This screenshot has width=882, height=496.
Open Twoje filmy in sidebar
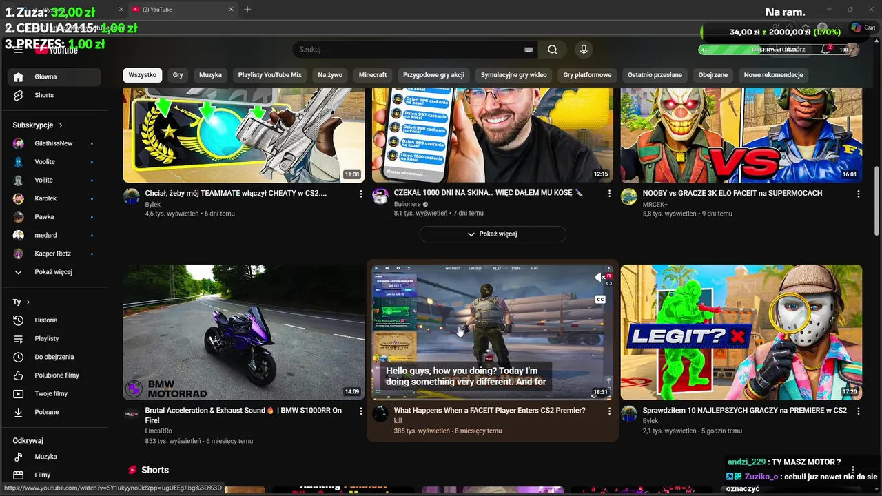pos(54,393)
